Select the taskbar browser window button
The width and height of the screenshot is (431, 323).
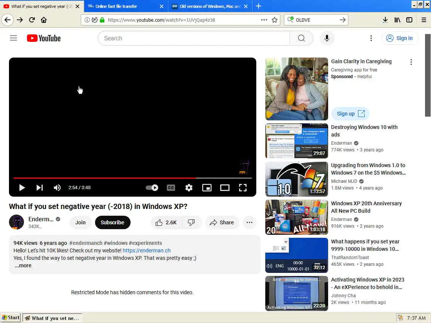point(52,318)
